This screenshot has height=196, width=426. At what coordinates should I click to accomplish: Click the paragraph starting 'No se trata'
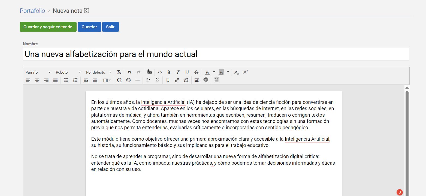coord(213,163)
